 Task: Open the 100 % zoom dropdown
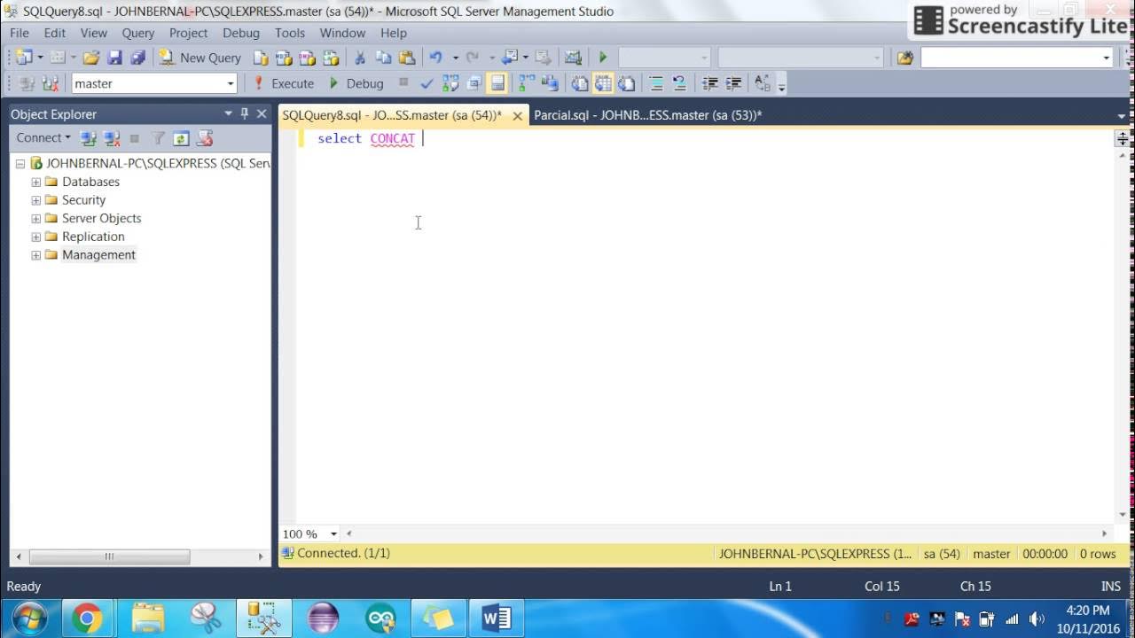pyautogui.click(x=333, y=534)
